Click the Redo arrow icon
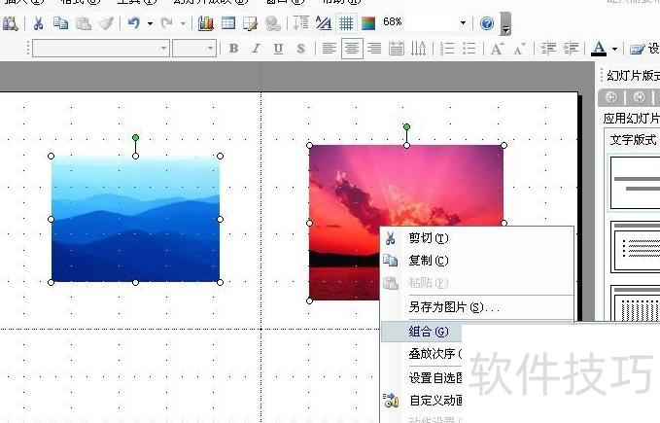 coord(167,22)
